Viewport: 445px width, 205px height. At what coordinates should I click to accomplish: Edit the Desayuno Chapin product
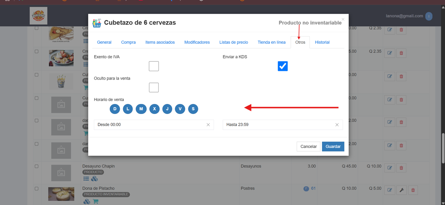[x=390, y=168]
